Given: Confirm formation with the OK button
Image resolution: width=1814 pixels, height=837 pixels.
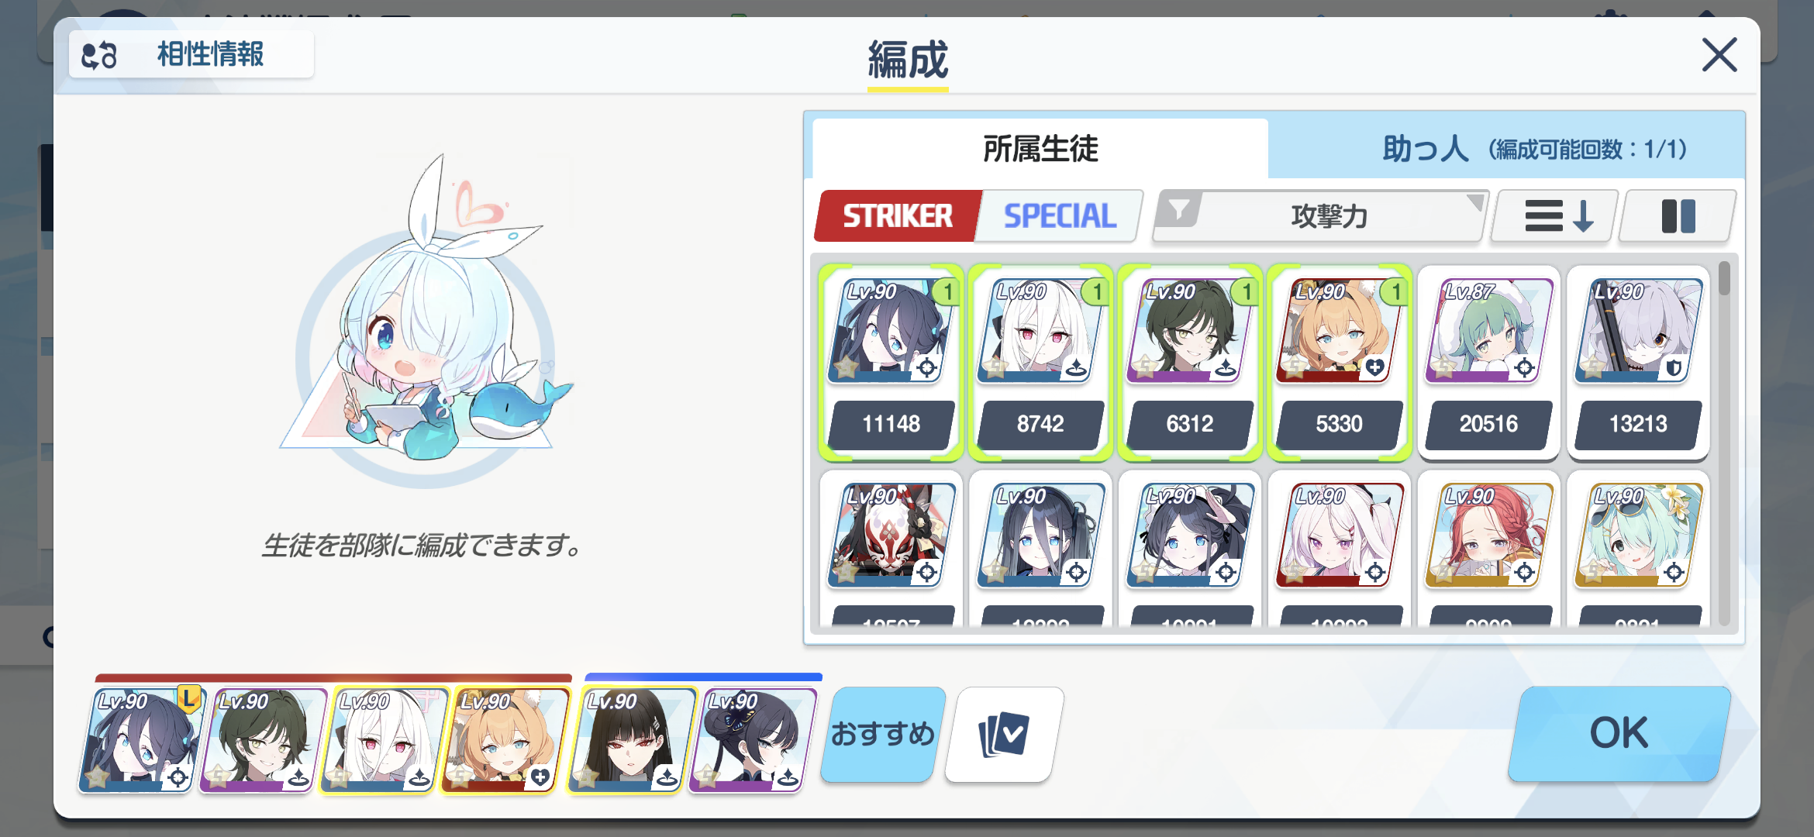Looking at the screenshot, I should pyautogui.click(x=1619, y=733).
